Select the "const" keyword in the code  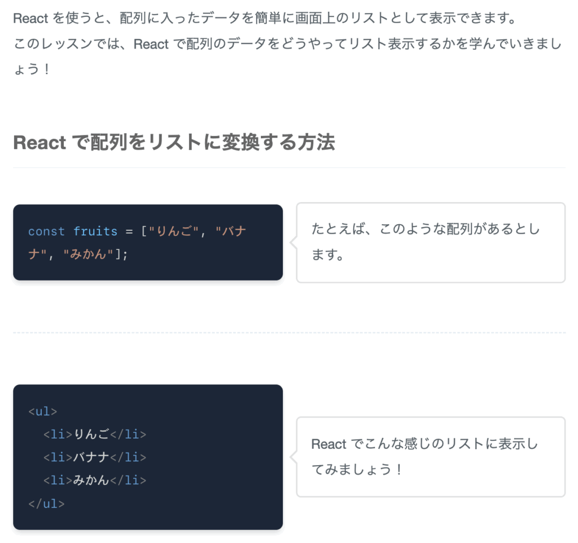(46, 231)
